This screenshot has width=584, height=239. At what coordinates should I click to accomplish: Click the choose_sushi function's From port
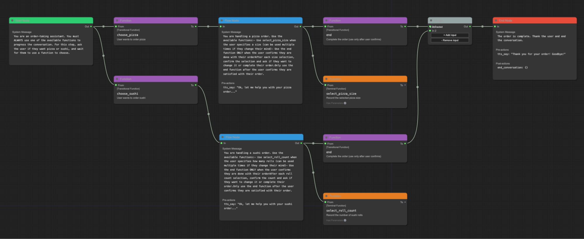click(x=116, y=85)
